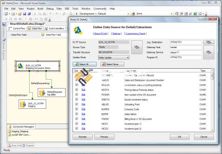Open the Default platform dropdown

128,14
